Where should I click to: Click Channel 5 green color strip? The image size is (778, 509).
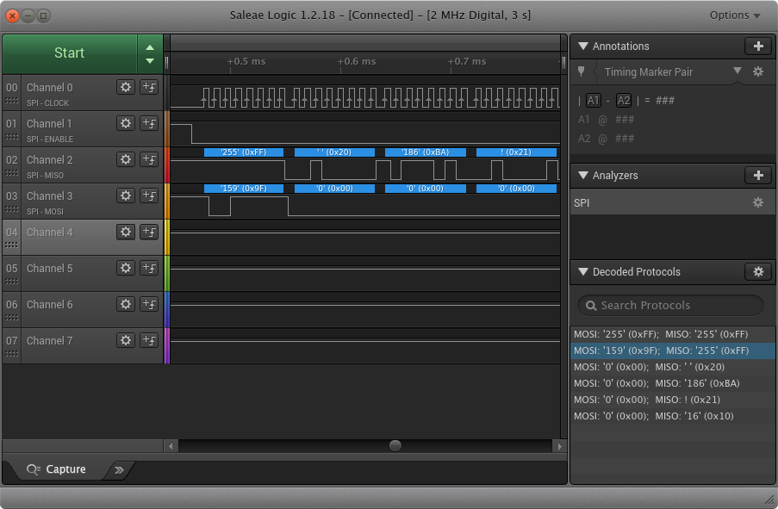tap(167, 273)
